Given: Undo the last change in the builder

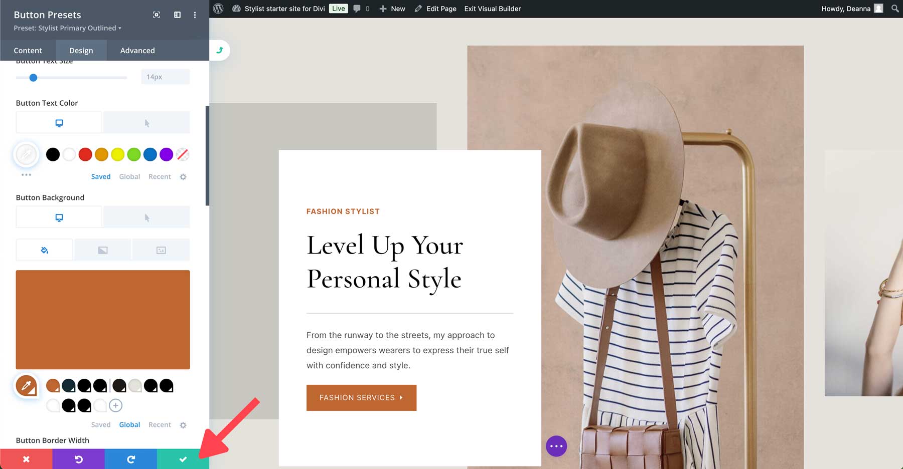Looking at the screenshot, I should click(78, 458).
